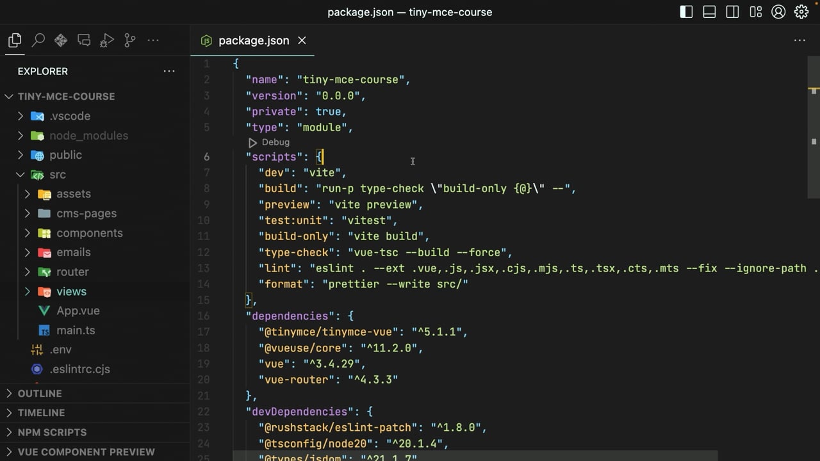This screenshot has height=461, width=820.
Task: Open the Source Control branch icon
Action: [130, 40]
